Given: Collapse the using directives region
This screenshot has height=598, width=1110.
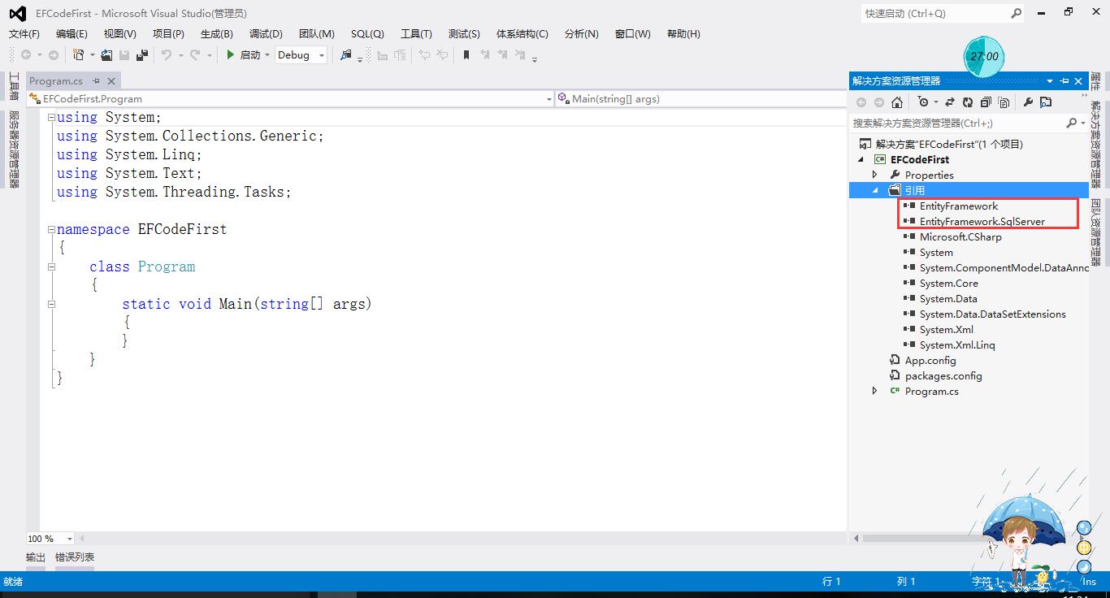Looking at the screenshot, I should pos(51,117).
